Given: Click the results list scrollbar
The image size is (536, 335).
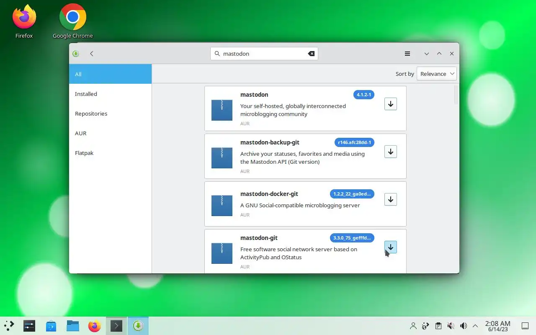Looking at the screenshot, I should coord(456,95).
